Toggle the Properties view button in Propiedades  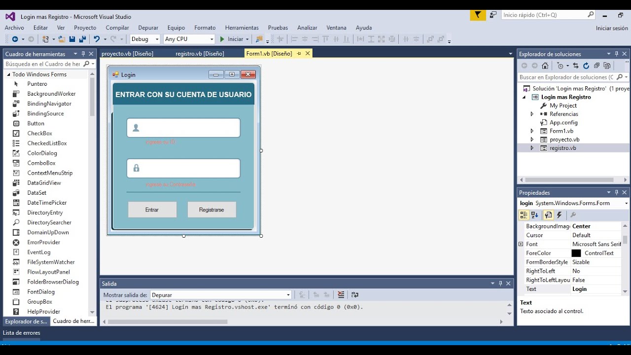pyautogui.click(x=548, y=215)
